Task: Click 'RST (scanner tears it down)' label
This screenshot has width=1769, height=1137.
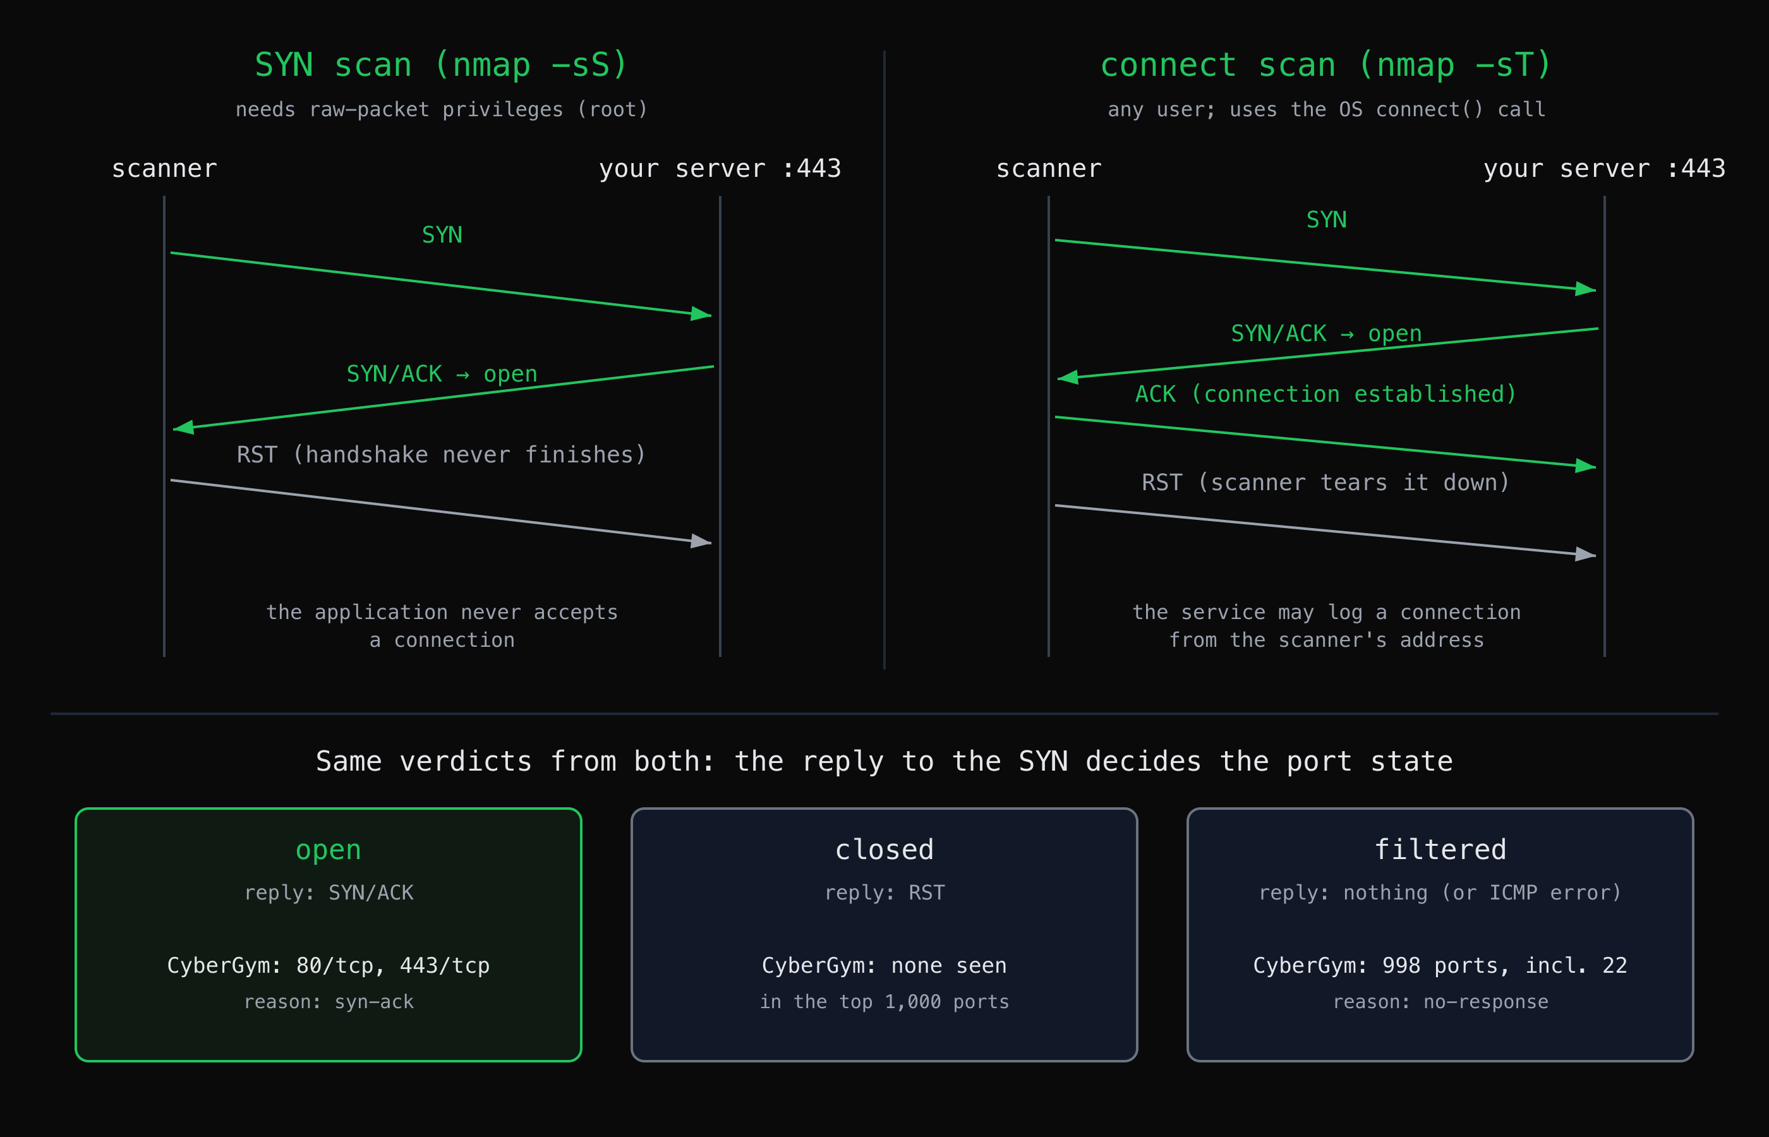Action: tap(1326, 483)
